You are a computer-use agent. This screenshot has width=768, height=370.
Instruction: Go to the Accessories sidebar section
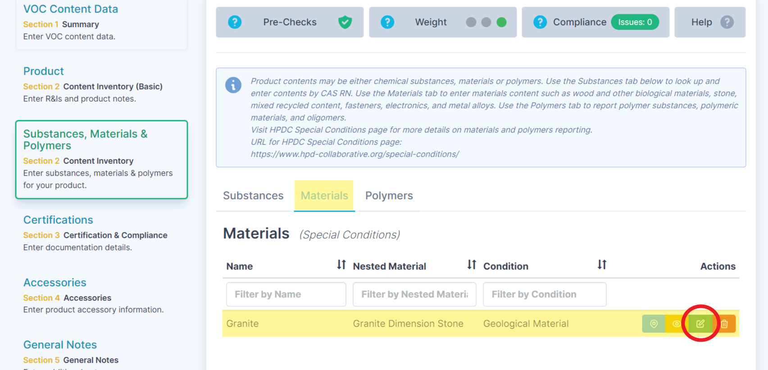[55, 283]
